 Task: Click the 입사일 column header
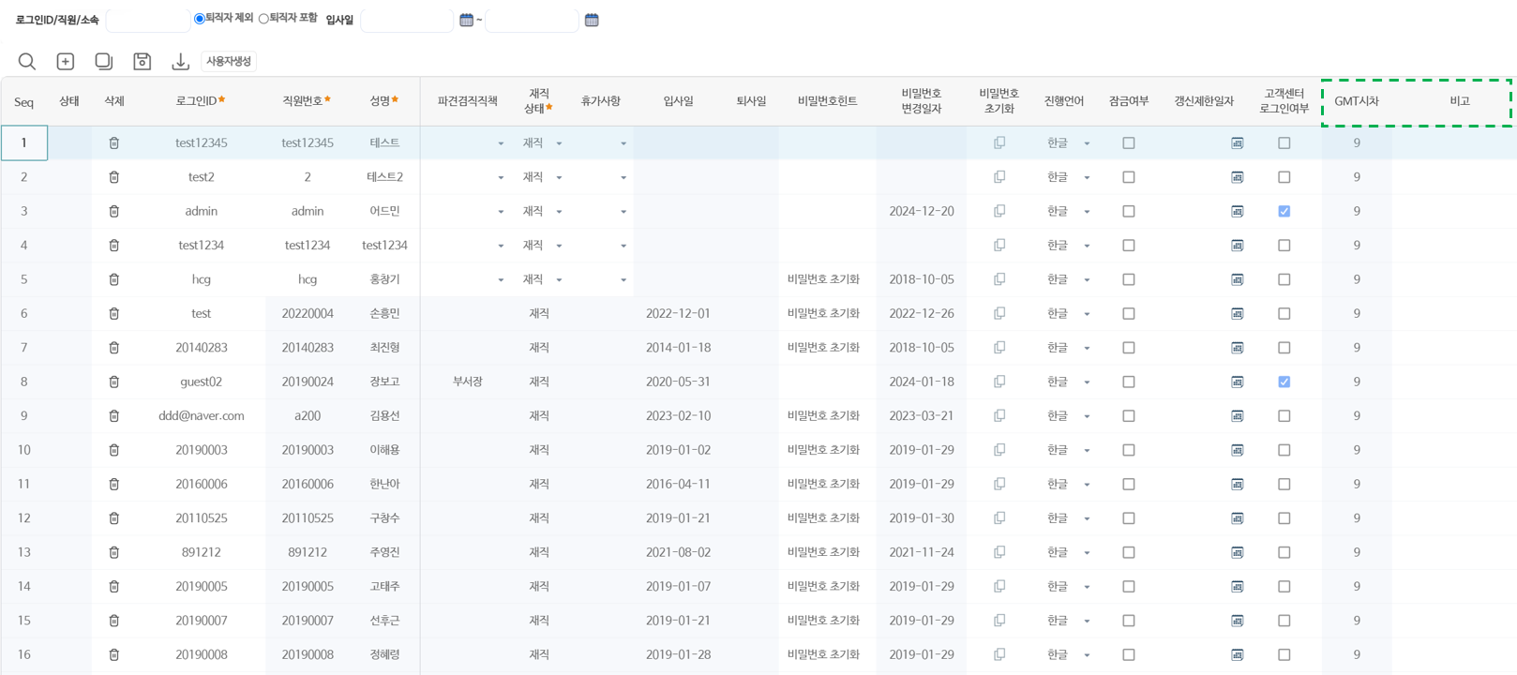pos(678,101)
